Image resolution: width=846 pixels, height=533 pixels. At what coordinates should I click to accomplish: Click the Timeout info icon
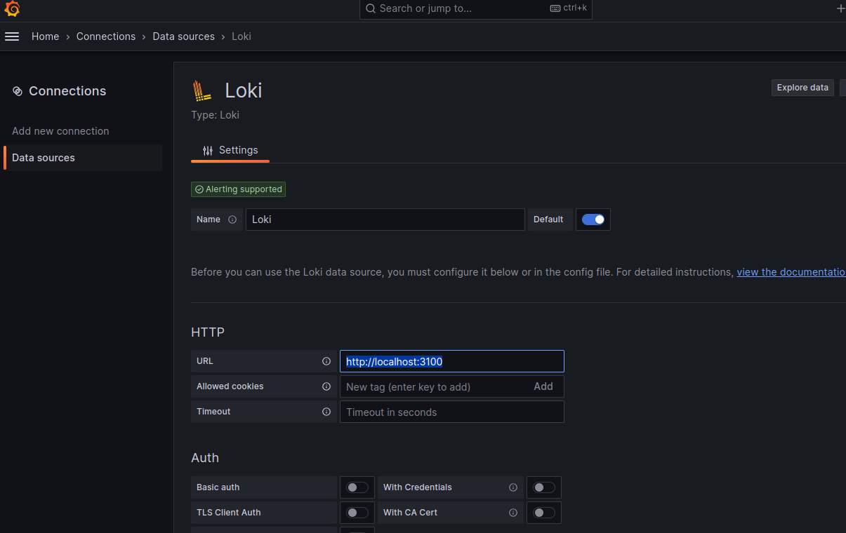click(x=326, y=412)
